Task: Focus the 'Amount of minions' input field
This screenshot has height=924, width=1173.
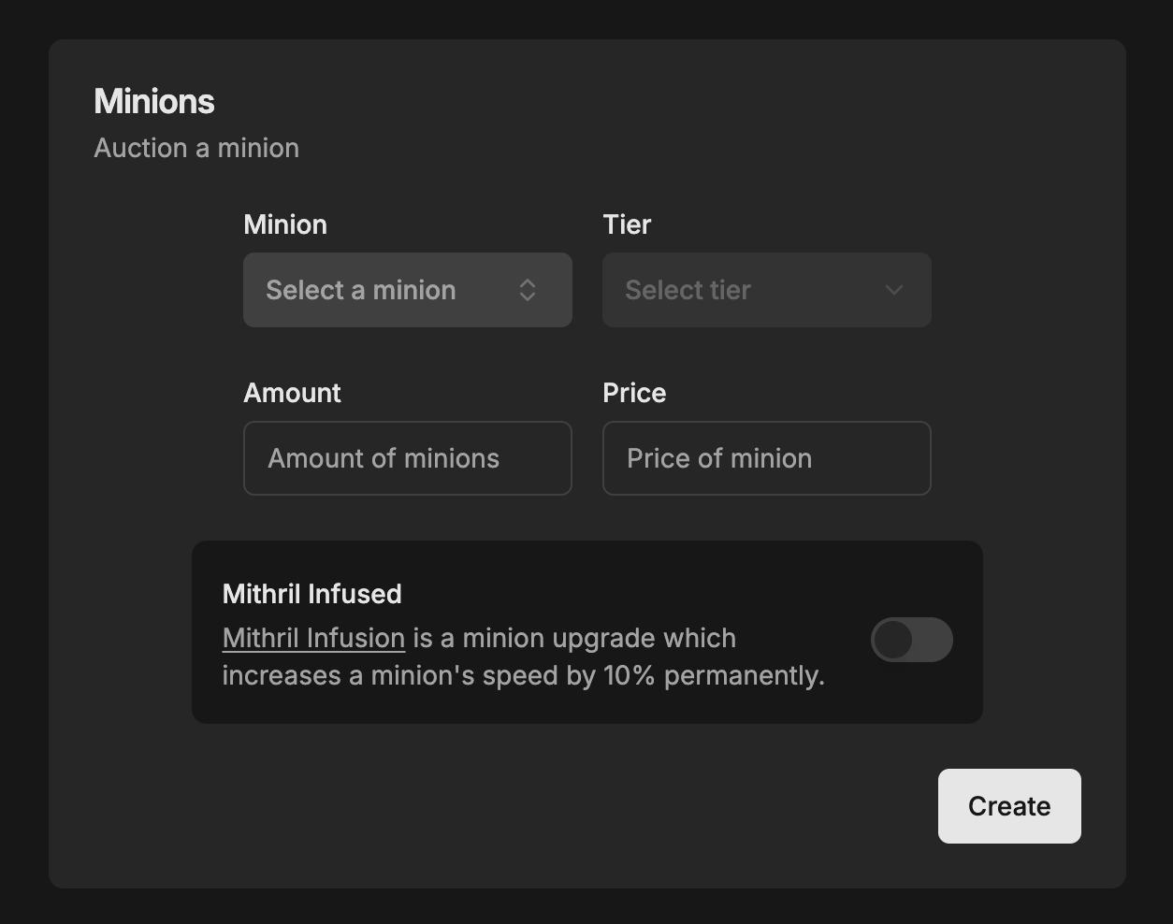Action: pyautogui.click(x=407, y=458)
